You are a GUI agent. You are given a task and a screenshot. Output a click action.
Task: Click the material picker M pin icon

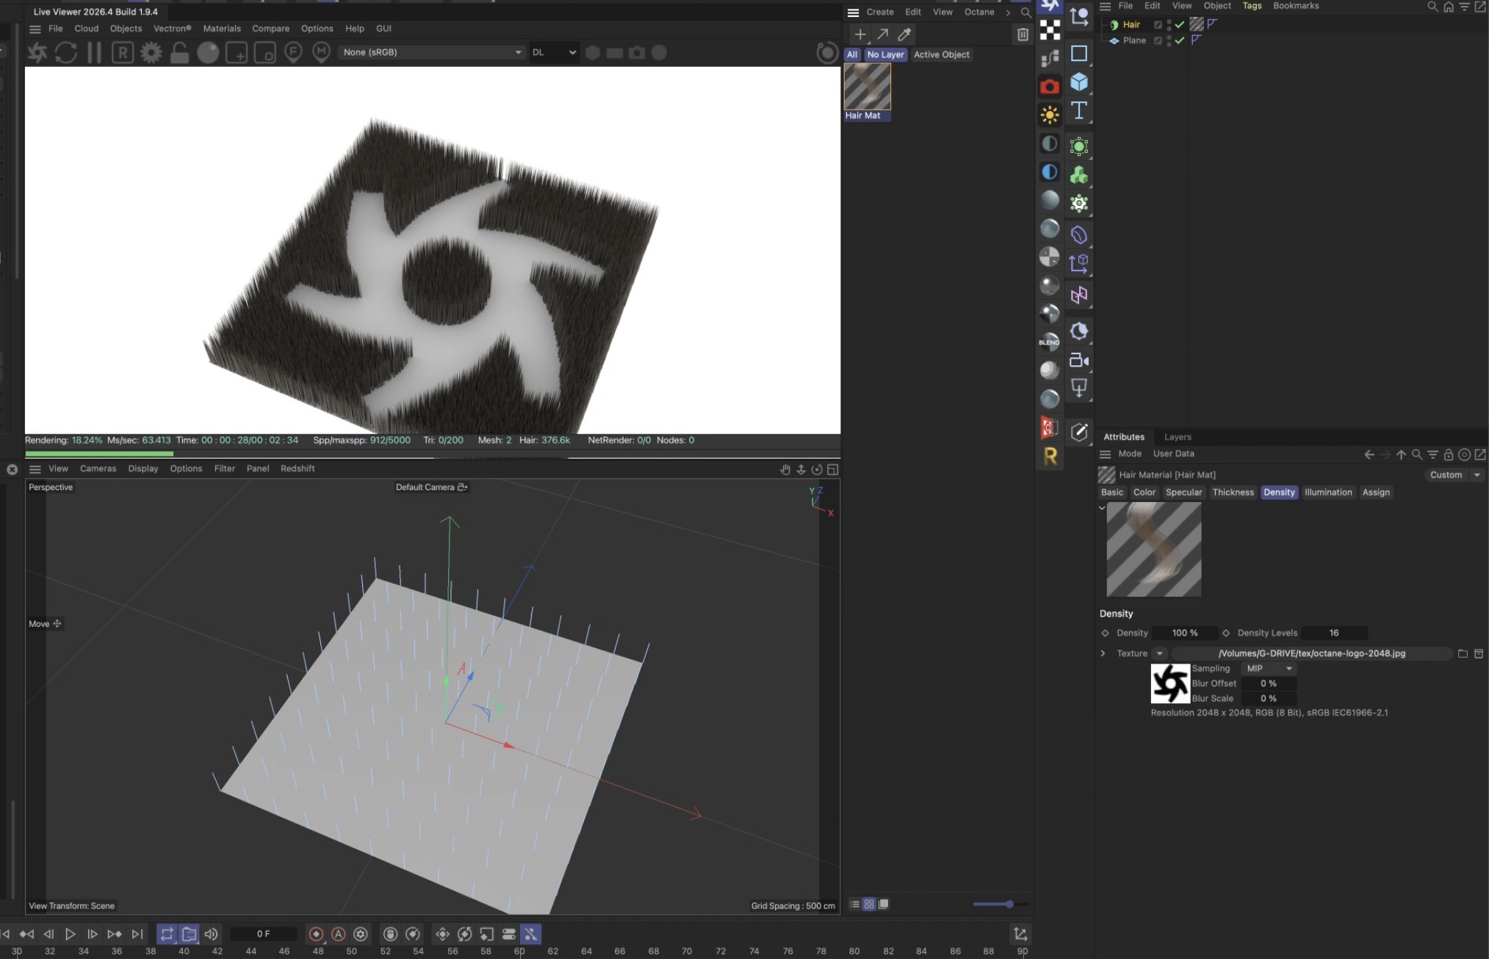point(321,52)
